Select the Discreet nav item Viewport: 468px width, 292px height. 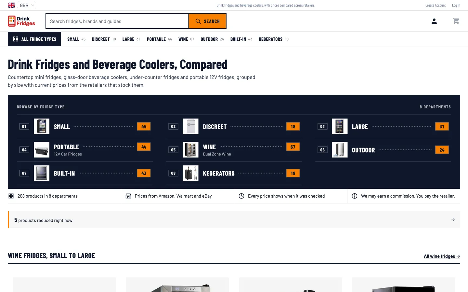tap(104, 39)
